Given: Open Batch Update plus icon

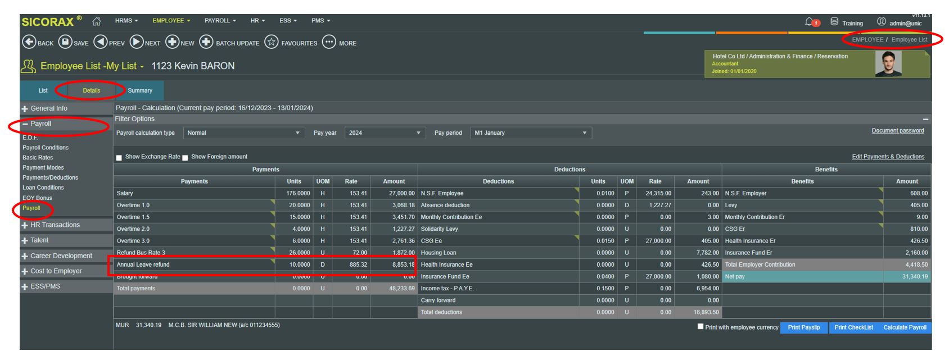Looking at the screenshot, I should [x=206, y=42].
